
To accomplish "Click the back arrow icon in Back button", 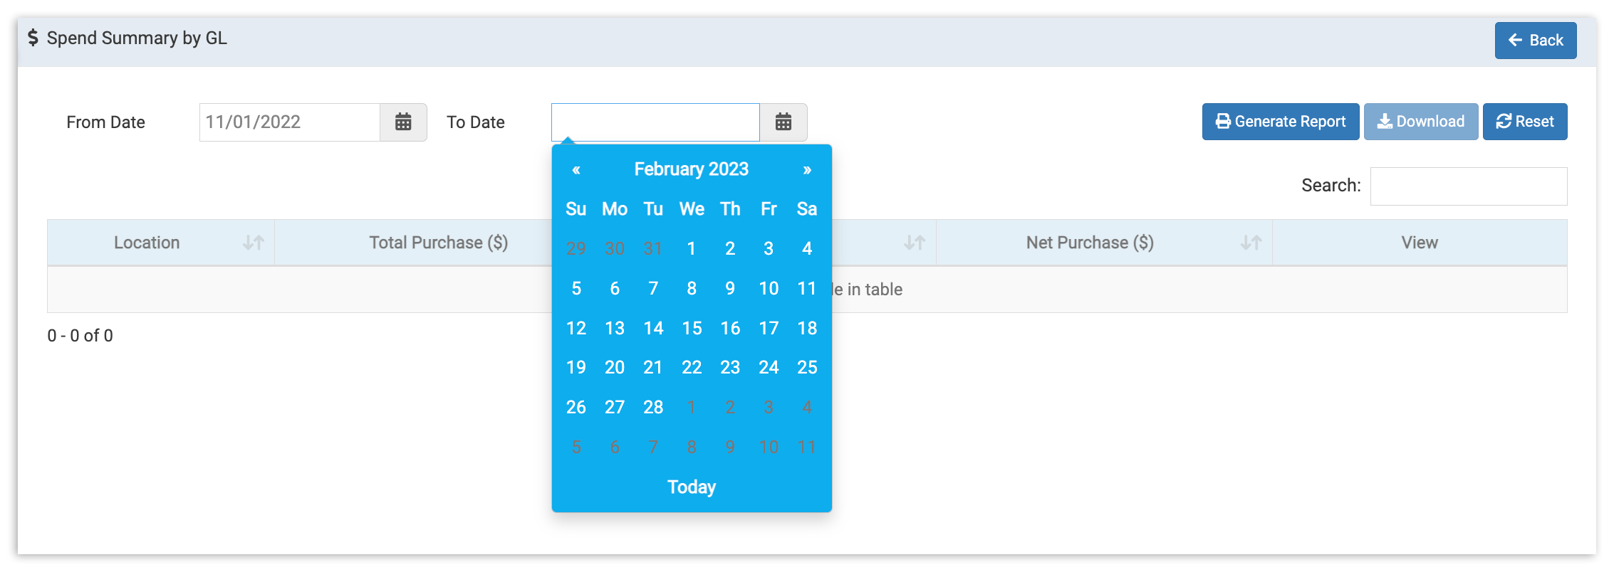I will 1514,40.
